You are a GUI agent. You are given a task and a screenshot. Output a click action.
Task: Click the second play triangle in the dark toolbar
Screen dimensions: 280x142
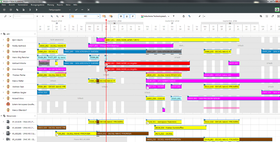37,10
